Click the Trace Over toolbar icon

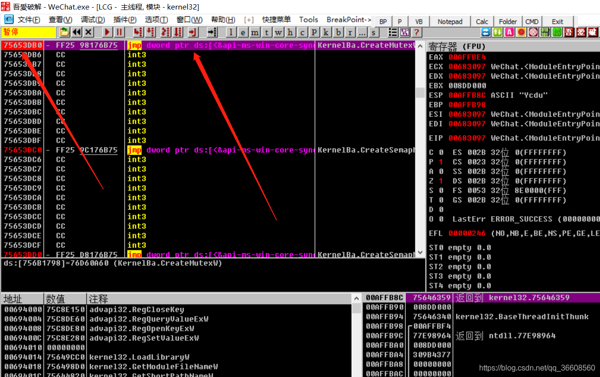tap(177, 32)
